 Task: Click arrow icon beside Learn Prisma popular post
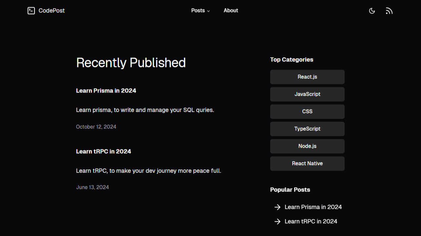point(277,207)
